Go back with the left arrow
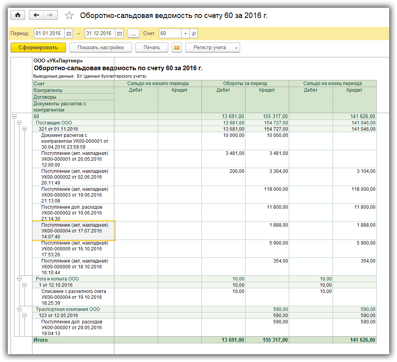Viewport: 397px width, 362px height. click(x=36, y=15)
